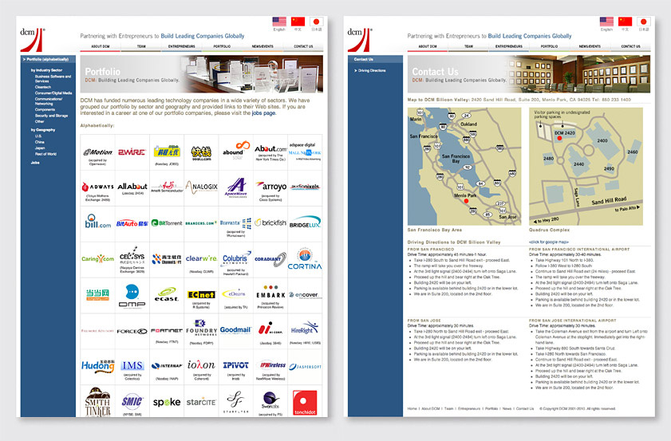Select the Japanese flag on the Portfolio page

[x=316, y=22]
